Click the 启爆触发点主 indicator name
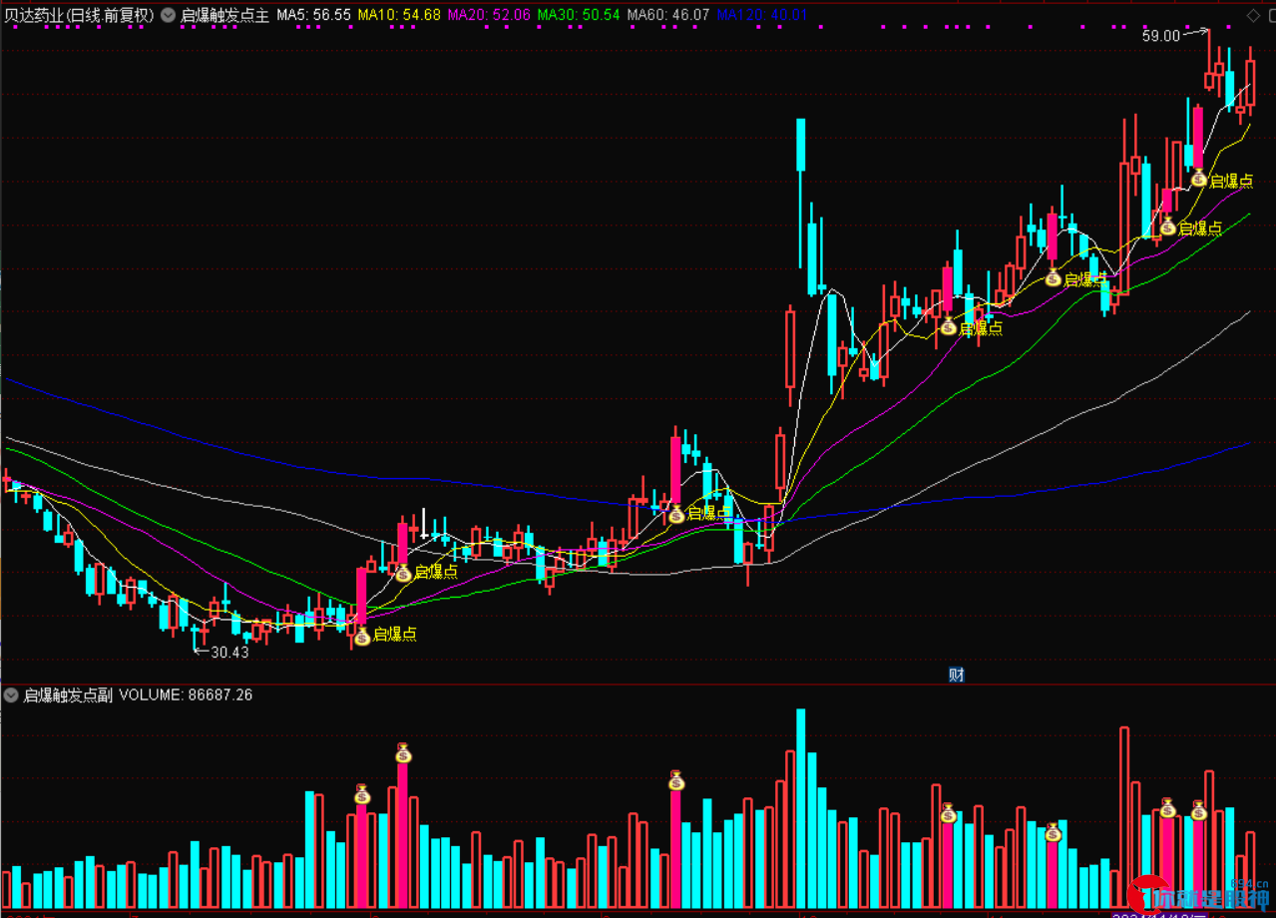The height and width of the screenshot is (918, 1276). (224, 16)
